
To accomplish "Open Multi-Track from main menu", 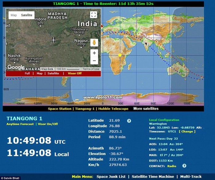I will (191, 177).
